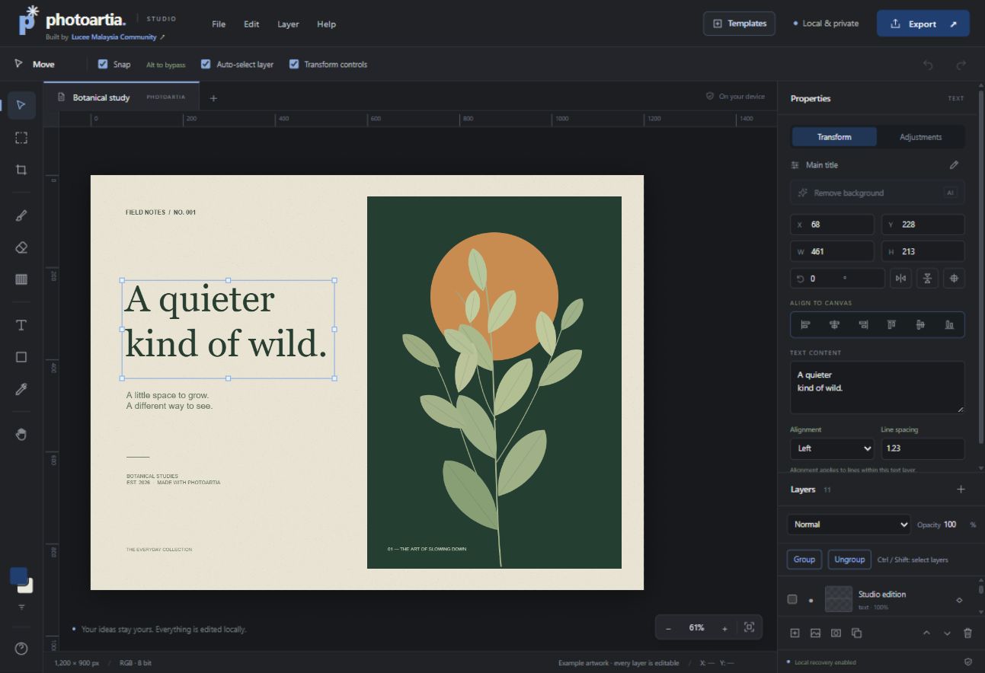Duplicate layer icon in layers footer
This screenshot has height=673, width=985.
pos(856,633)
